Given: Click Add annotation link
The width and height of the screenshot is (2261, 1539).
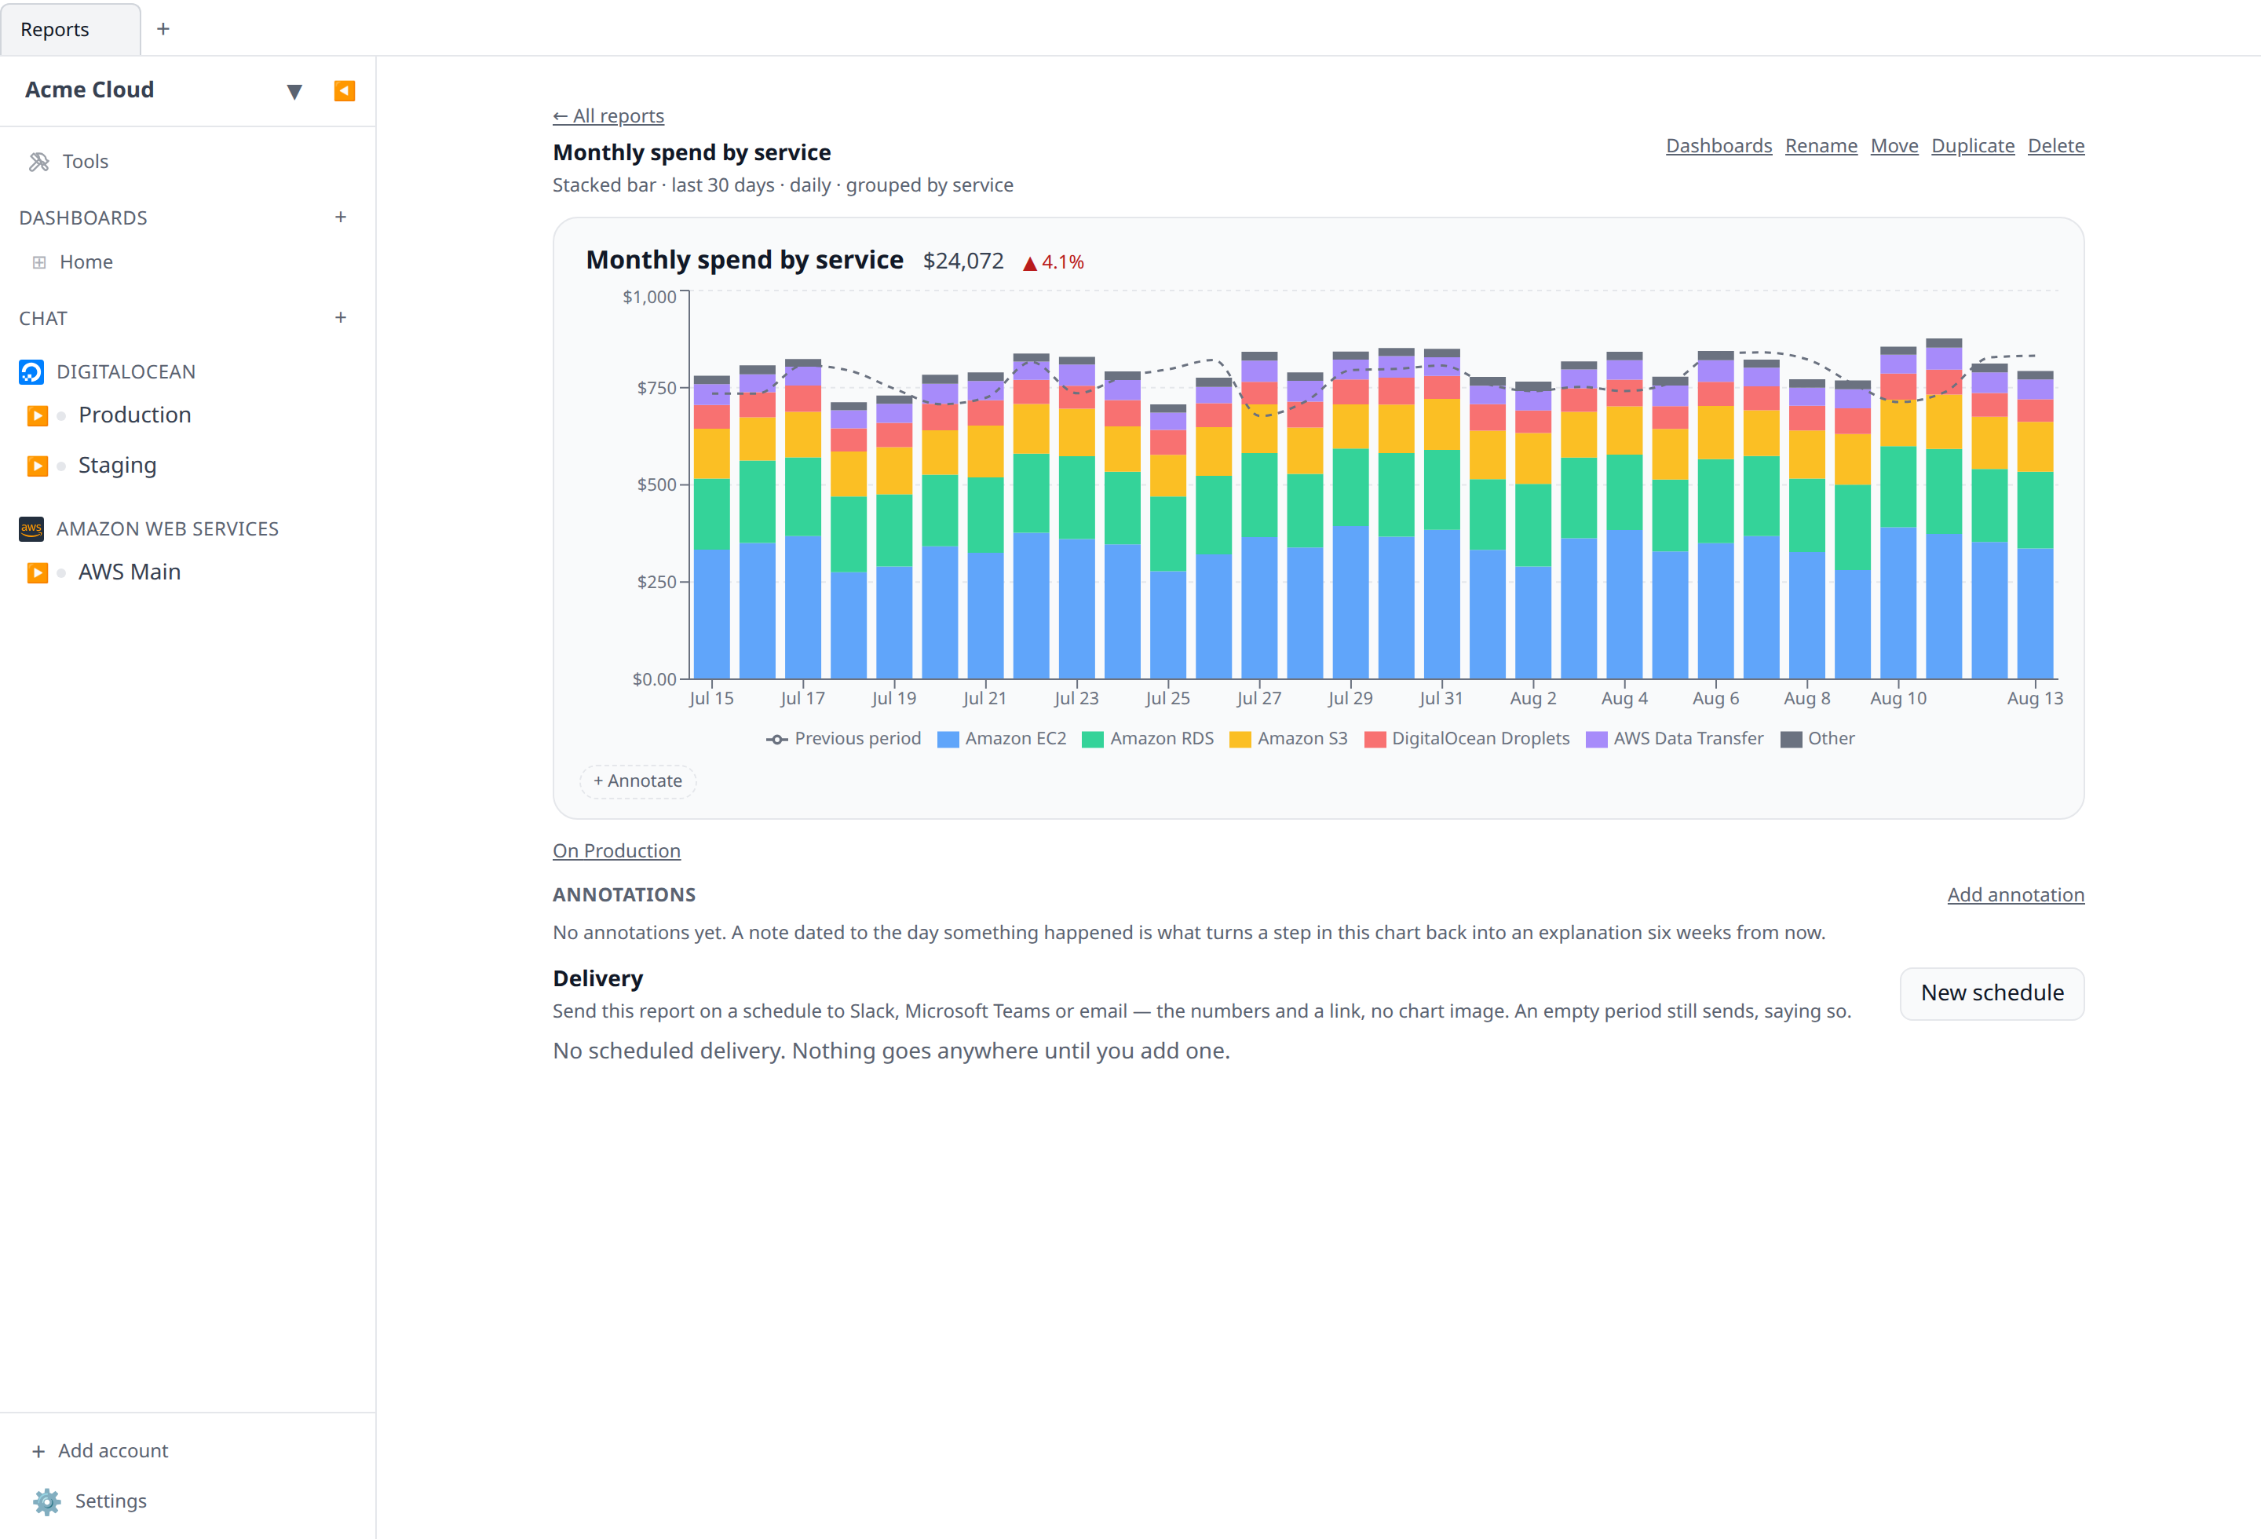Looking at the screenshot, I should click(x=2016, y=895).
